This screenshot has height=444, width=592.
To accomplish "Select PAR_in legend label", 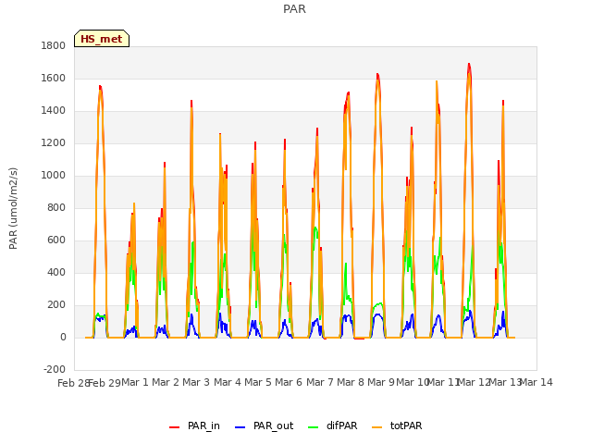I will tap(203, 425).
